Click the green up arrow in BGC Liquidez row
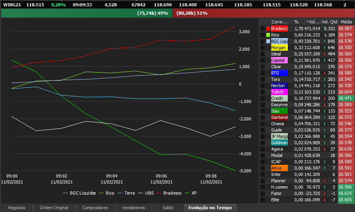Screen dimensions: 355x212 [324, 41]
